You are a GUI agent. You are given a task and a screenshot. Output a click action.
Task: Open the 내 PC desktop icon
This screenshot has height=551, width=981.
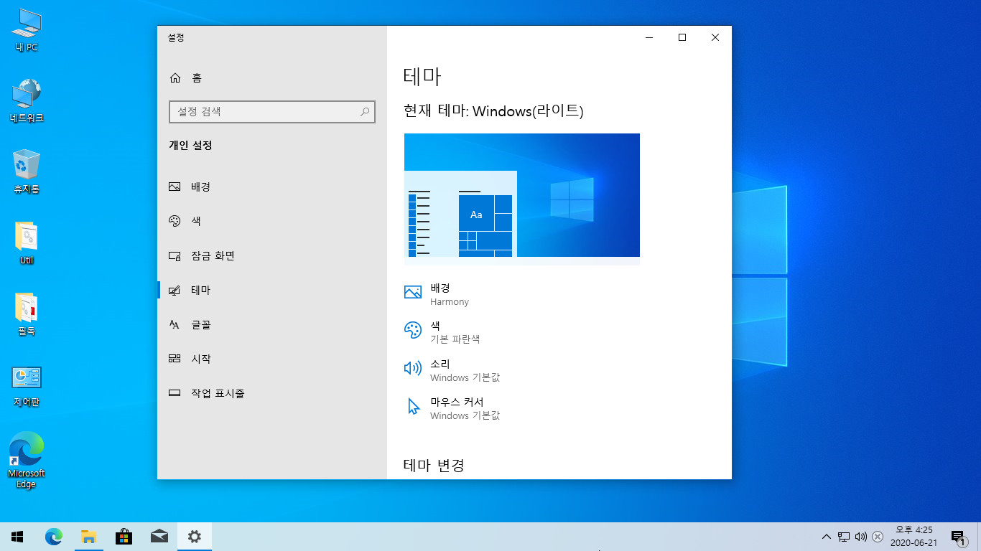tap(27, 31)
